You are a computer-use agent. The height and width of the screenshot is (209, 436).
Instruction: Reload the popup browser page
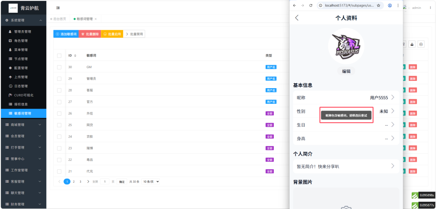[x=311, y=6]
